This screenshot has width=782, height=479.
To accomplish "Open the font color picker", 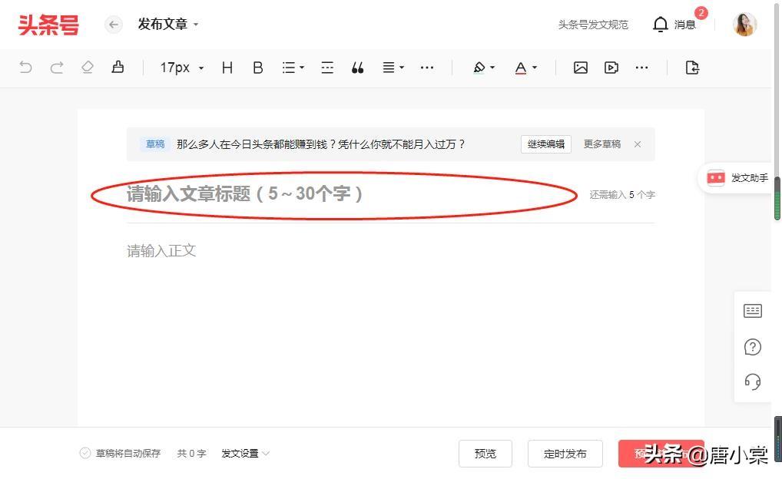I will click(525, 68).
